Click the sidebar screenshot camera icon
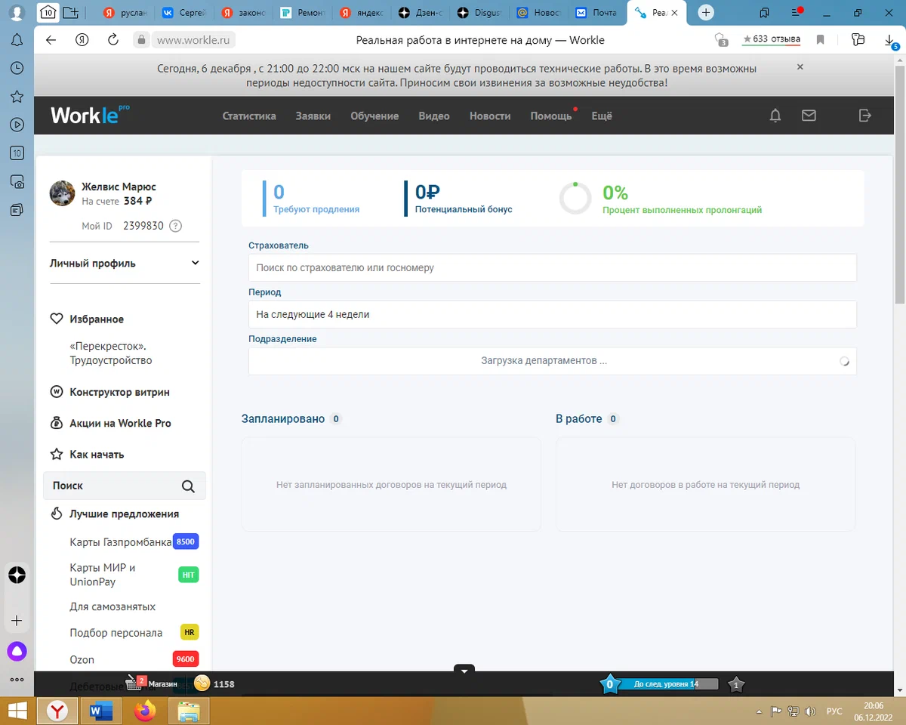The width and height of the screenshot is (906, 725). (17, 181)
